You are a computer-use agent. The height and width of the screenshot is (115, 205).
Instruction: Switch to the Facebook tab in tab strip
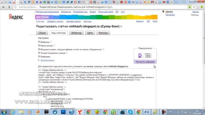coord(79,2)
